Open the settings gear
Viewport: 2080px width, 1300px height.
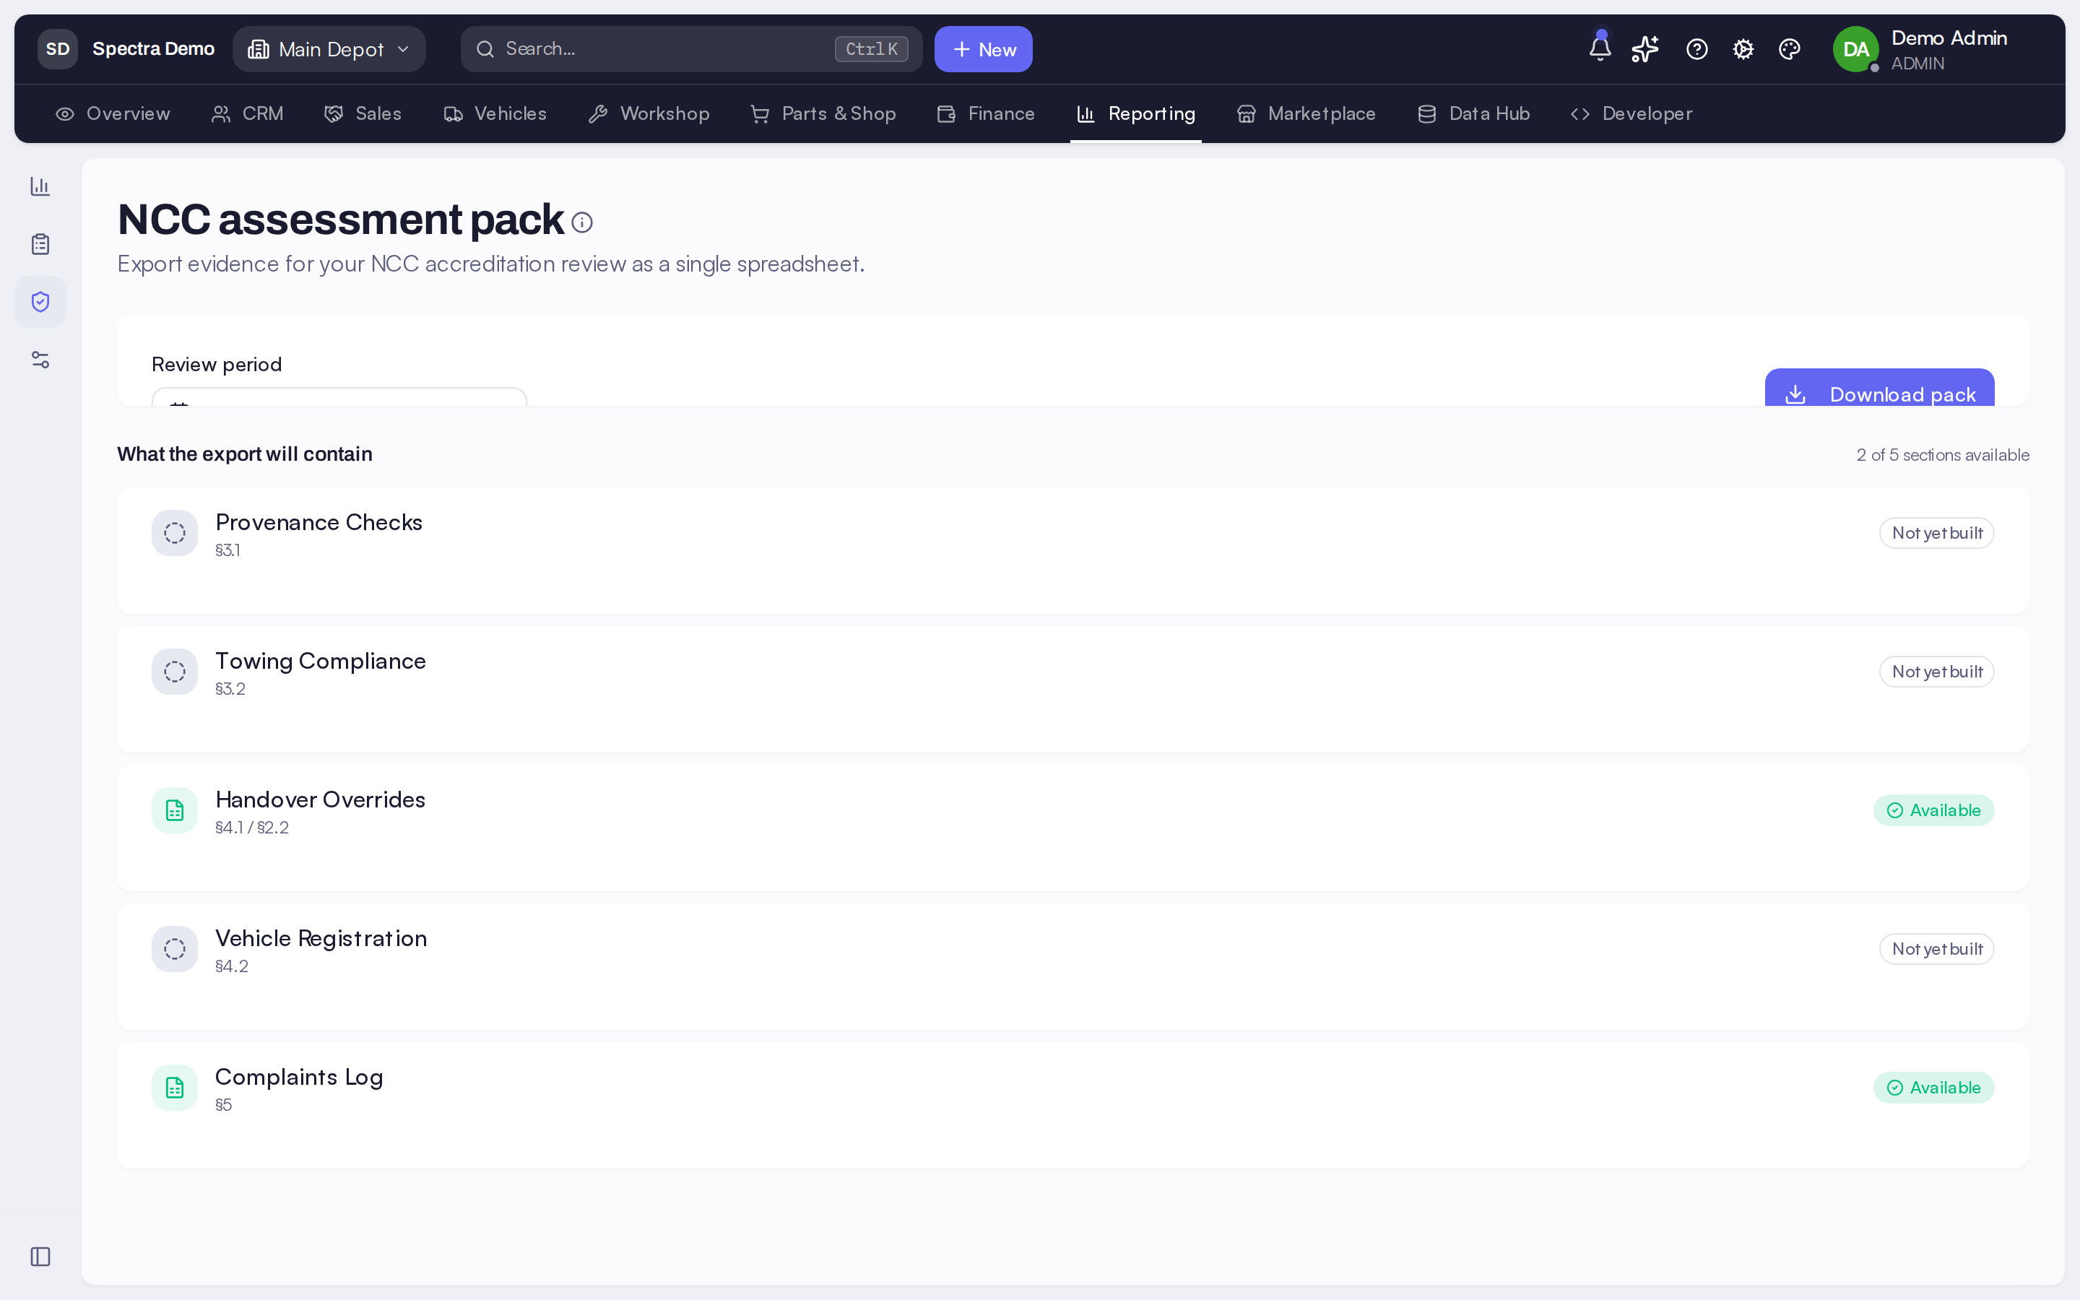click(1743, 49)
